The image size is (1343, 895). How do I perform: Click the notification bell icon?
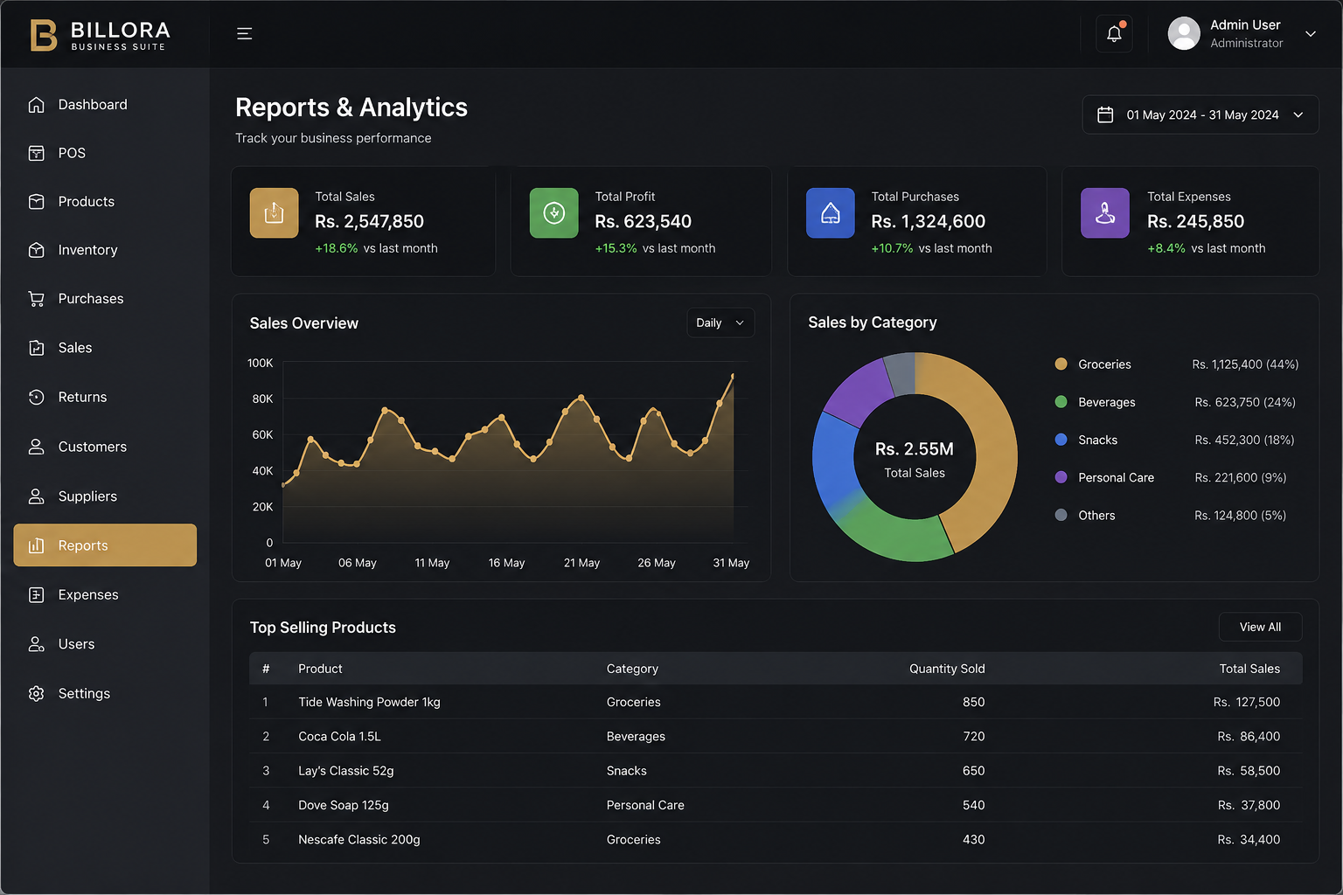coord(1114,34)
